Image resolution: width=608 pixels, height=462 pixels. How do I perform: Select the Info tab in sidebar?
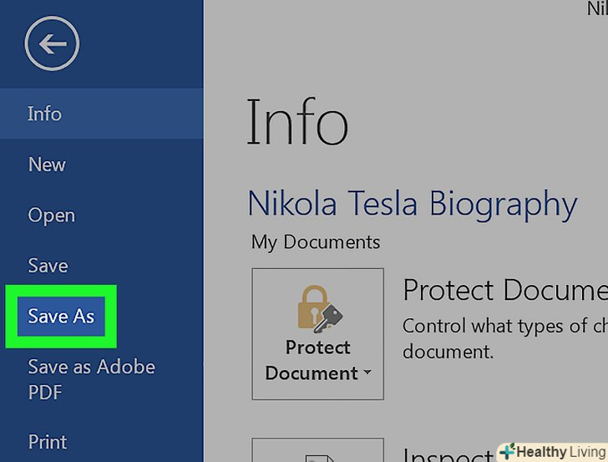coord(44,114)
